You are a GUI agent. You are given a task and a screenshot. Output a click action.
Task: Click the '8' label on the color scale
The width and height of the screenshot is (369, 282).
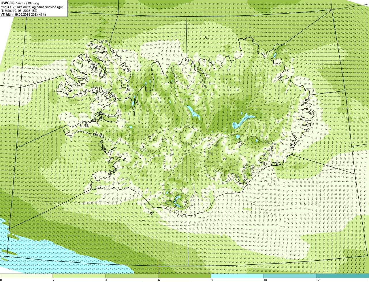click(x=212, y=280)
